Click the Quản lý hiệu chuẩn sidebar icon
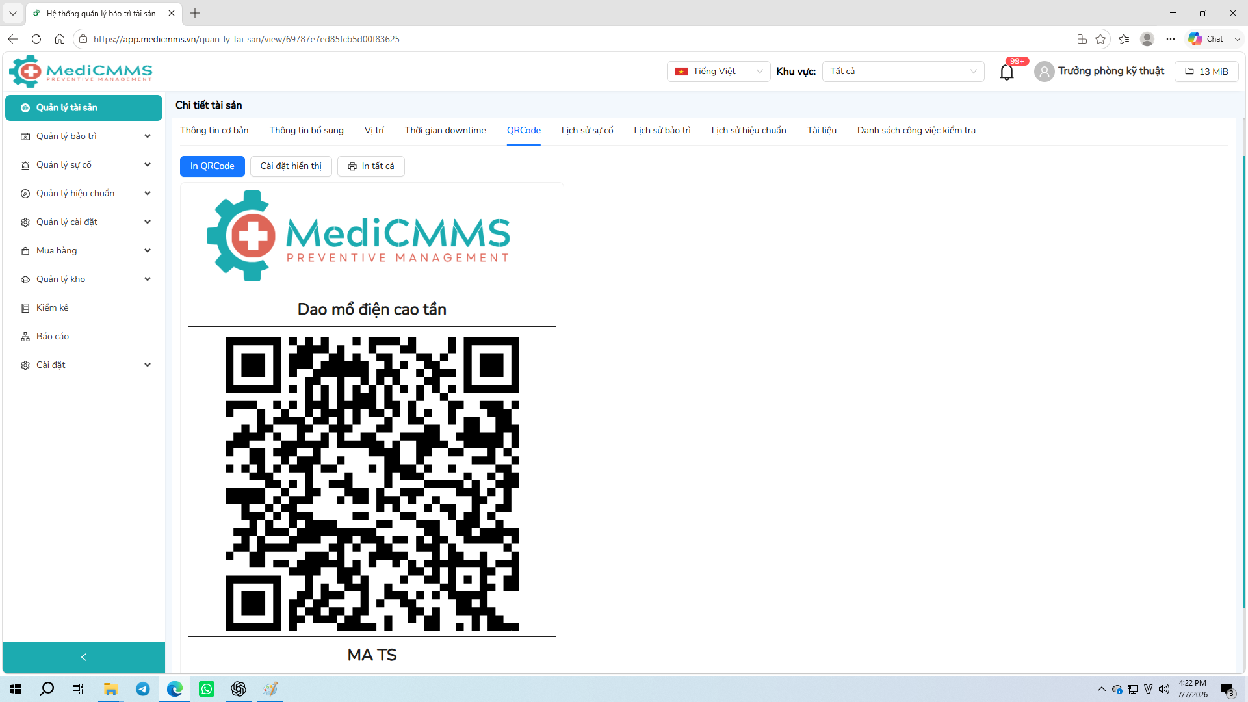The image size is (1248, 702). [x=25, y=194]
